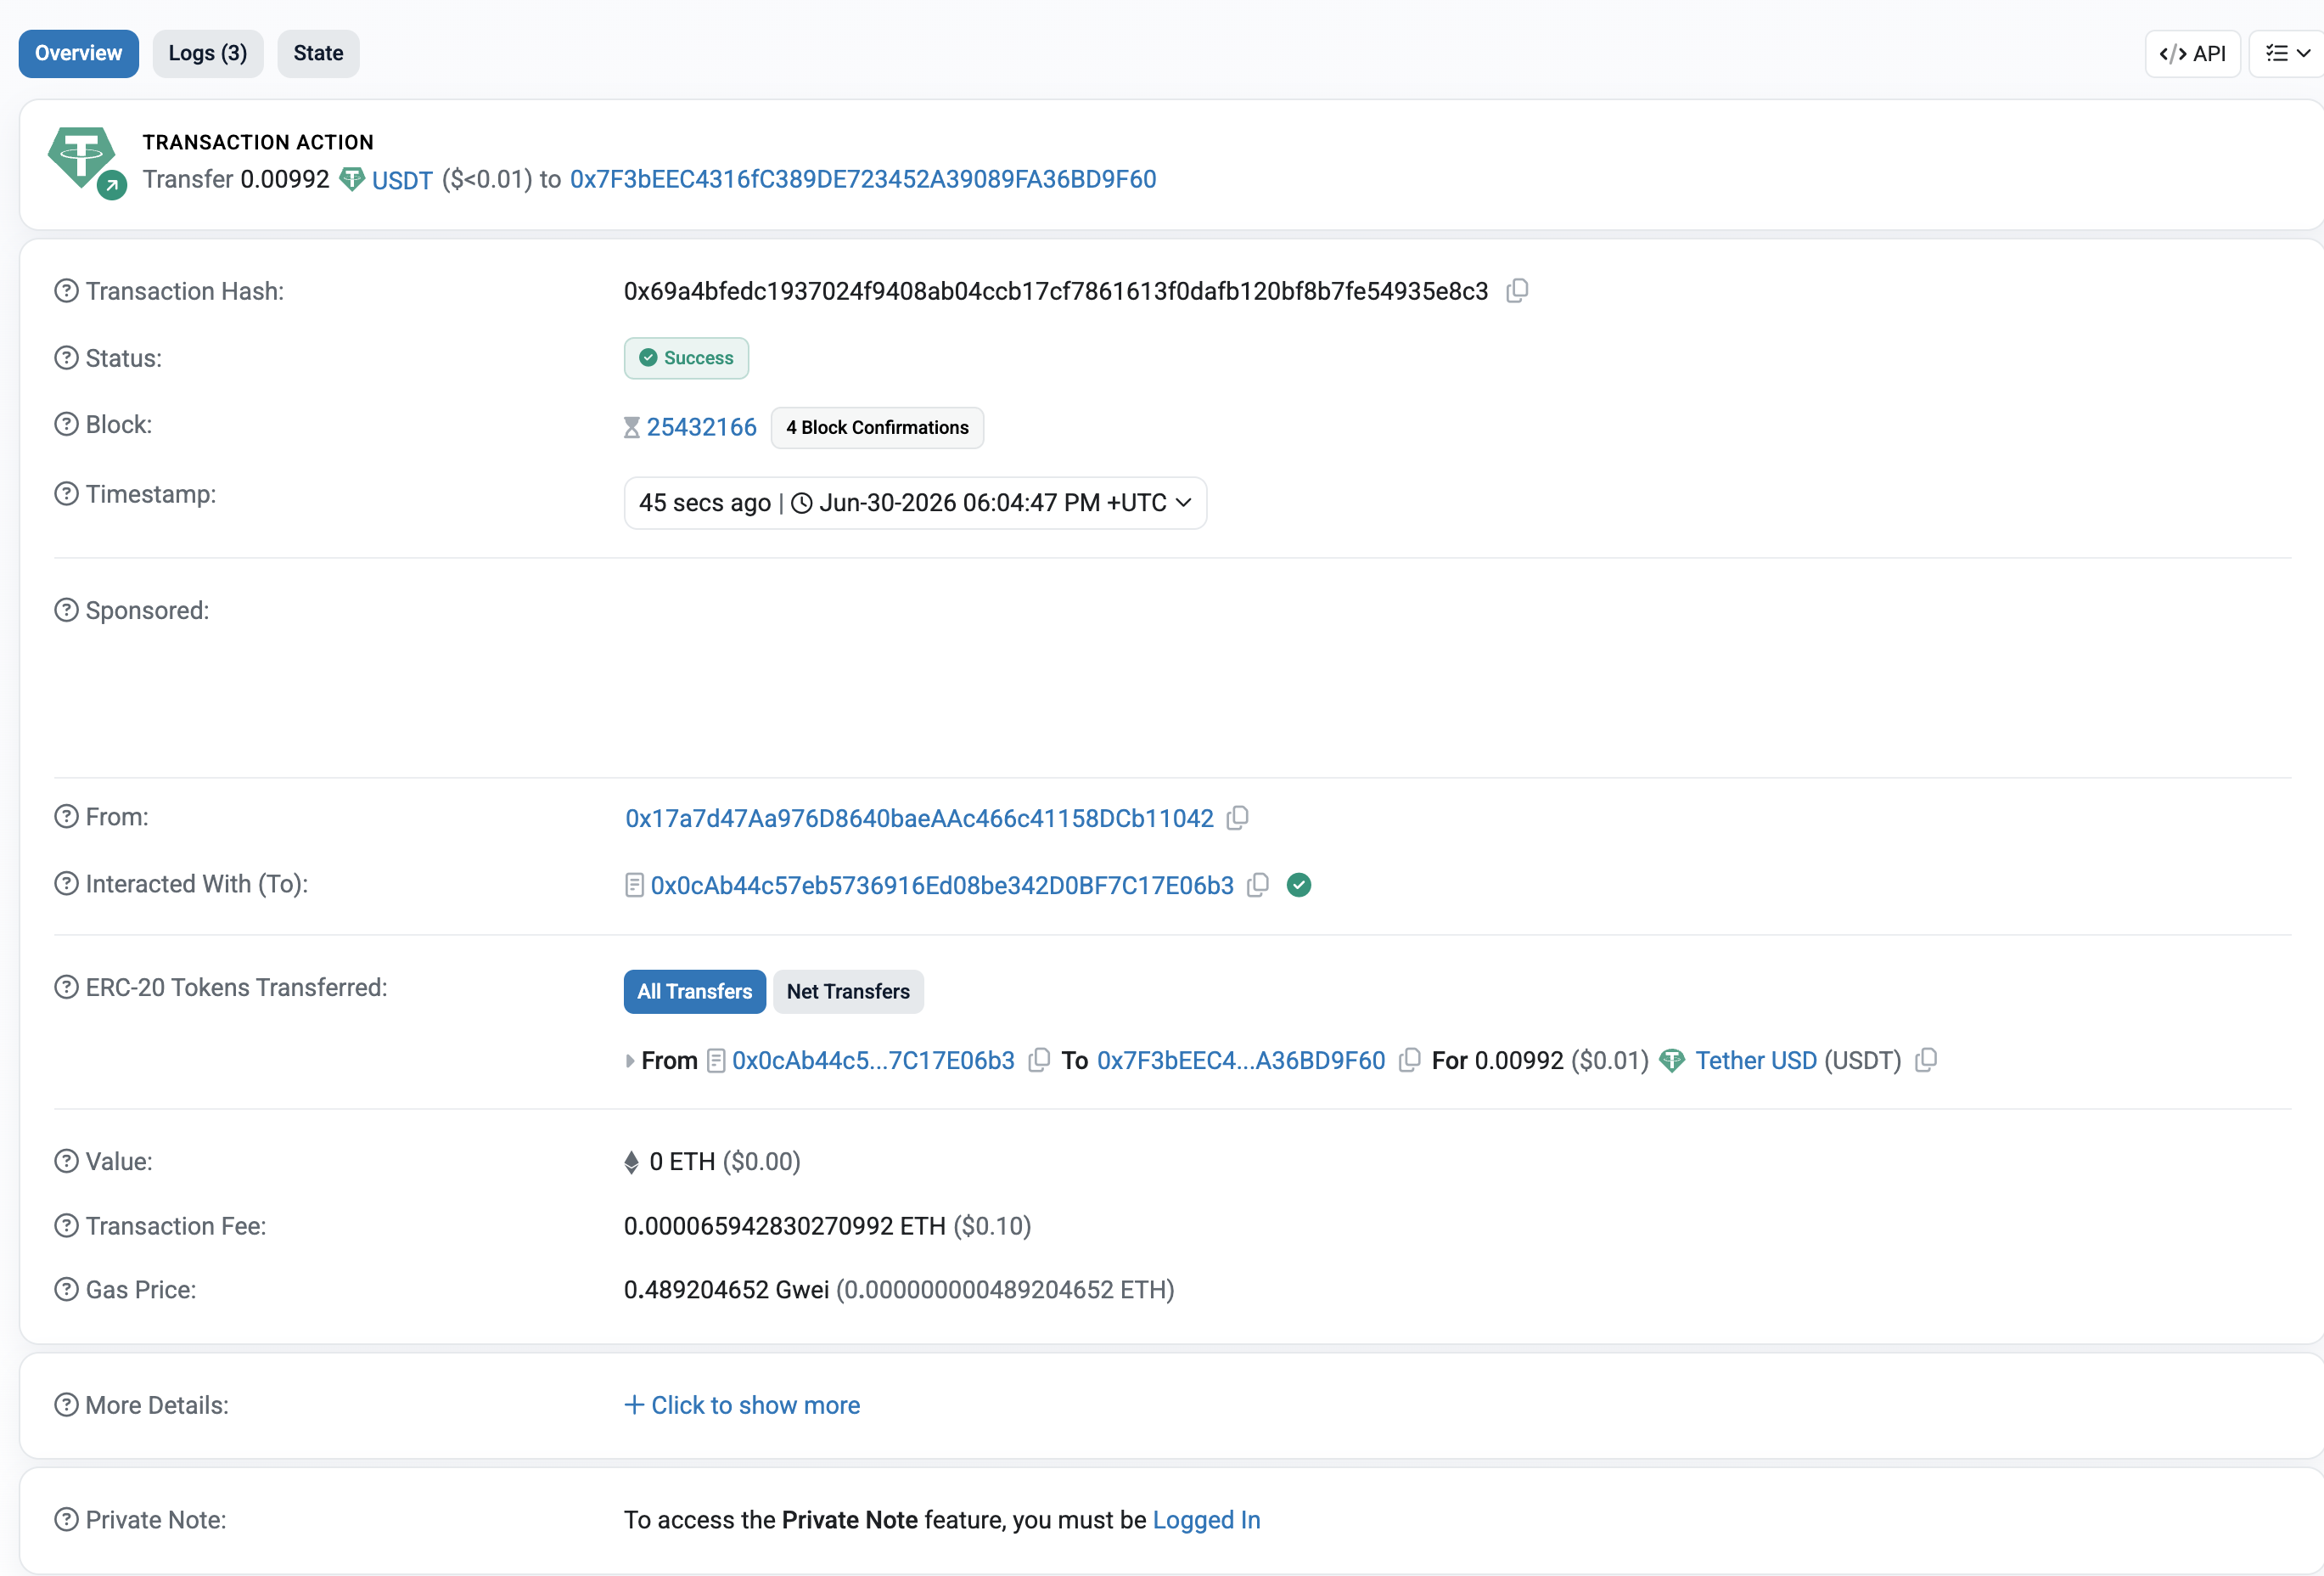
Task: Click the help icon beside Private Note
Action: point(66,1519)
